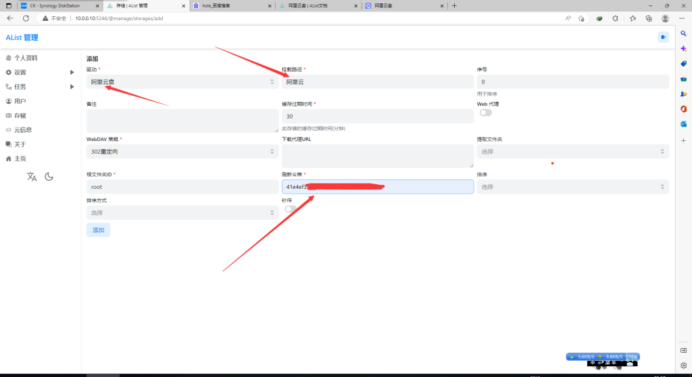Viewport: 692px width, 377px height.
Task: Toggle the 秒传 switch
Action: coord(291,209)
